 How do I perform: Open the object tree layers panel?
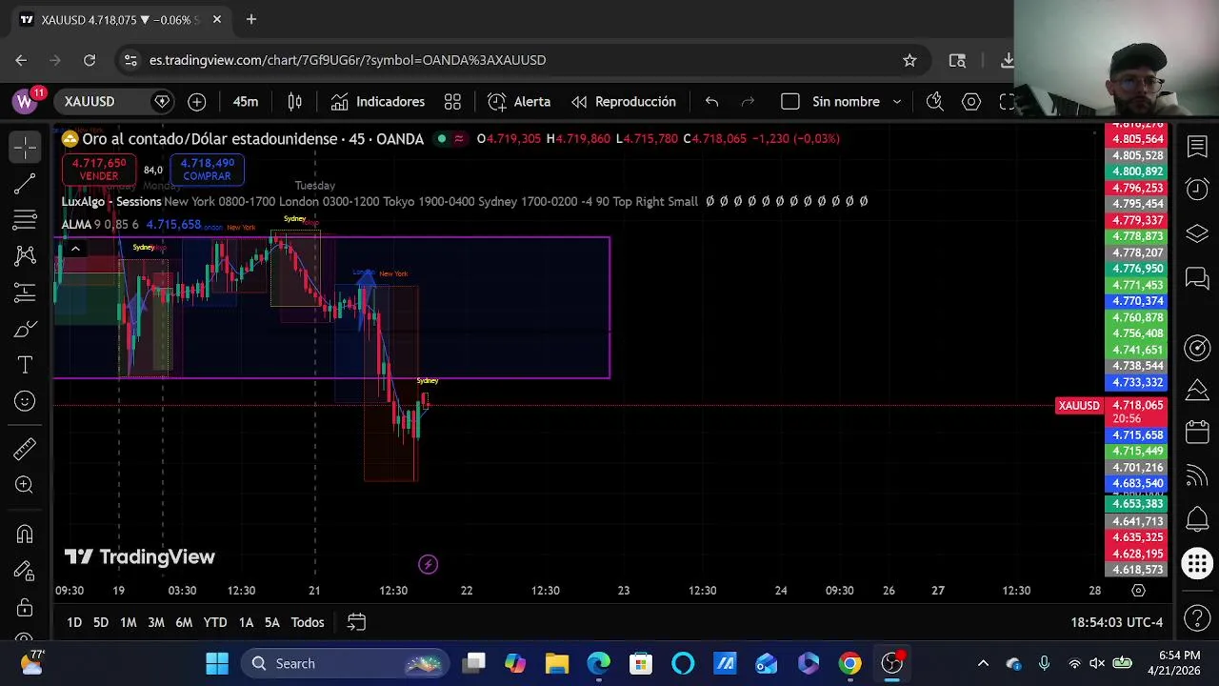(1197, 233)
